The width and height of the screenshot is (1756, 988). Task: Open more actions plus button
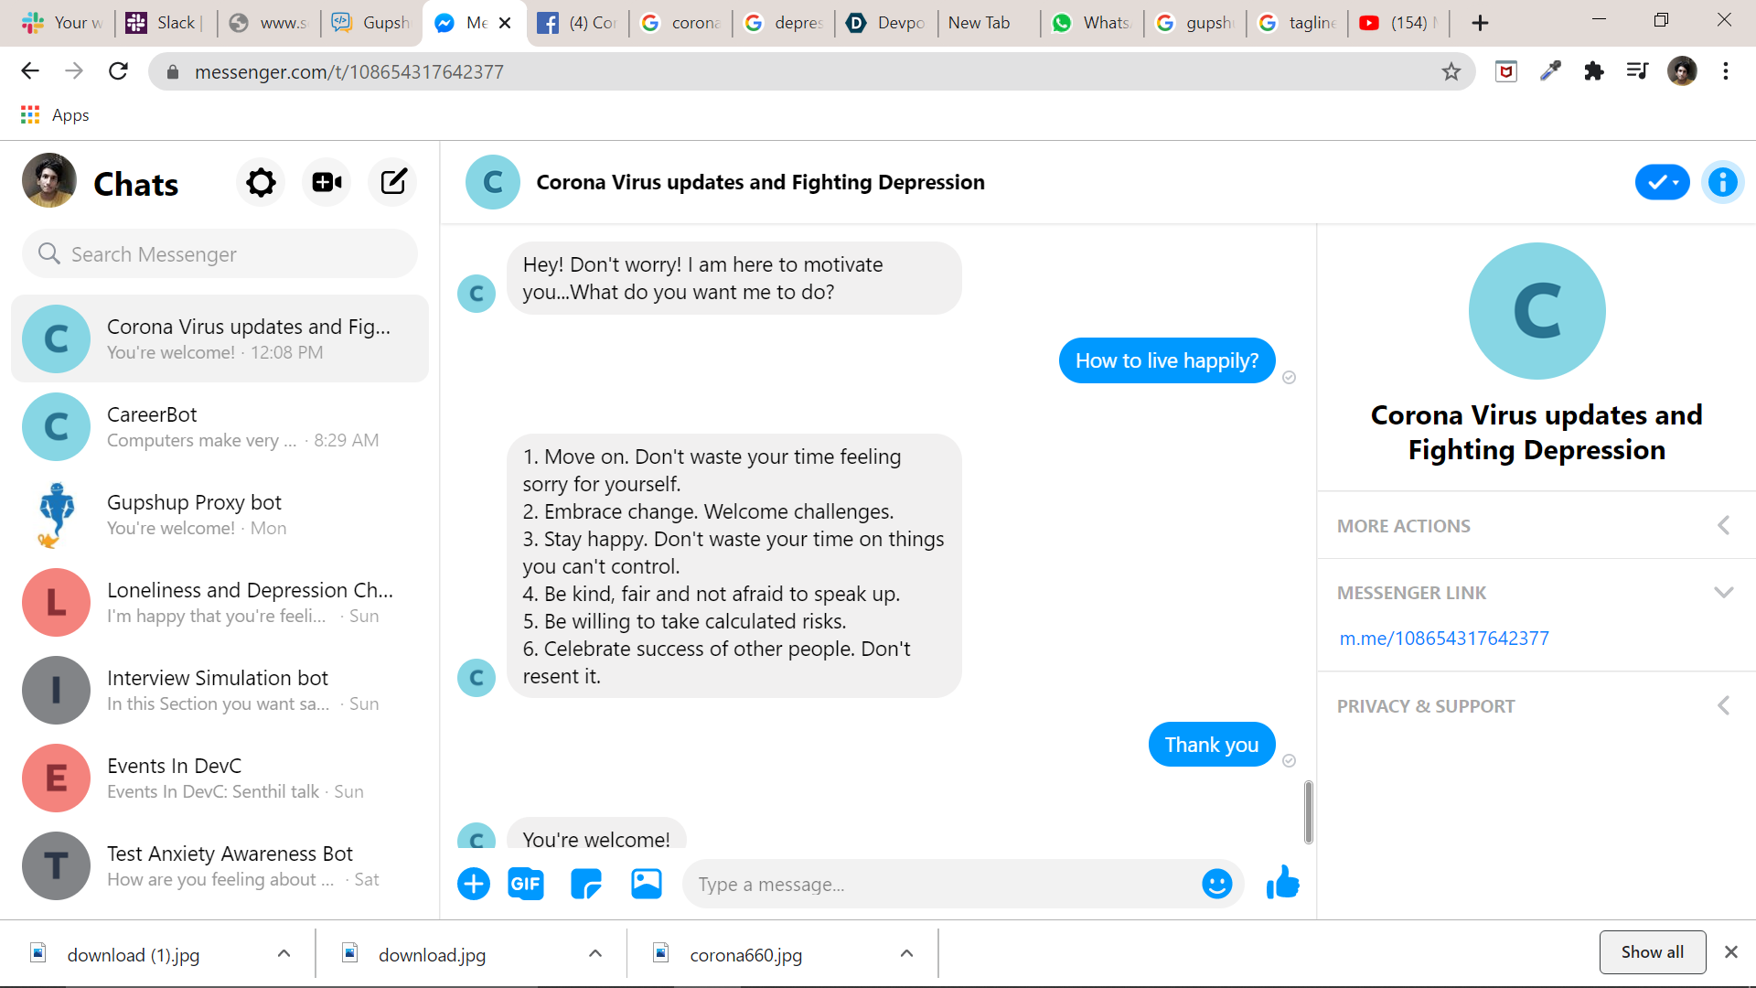[473, 884]
